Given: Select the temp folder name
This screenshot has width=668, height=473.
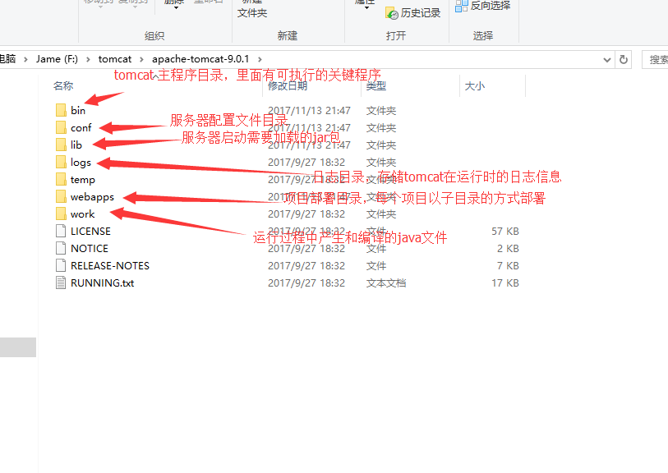Looking at the screenshot, I should [x=83, y=180].
